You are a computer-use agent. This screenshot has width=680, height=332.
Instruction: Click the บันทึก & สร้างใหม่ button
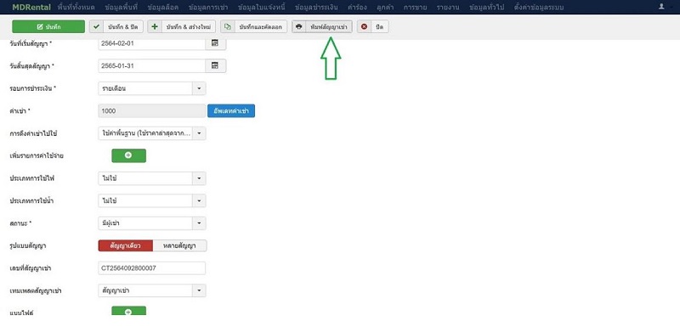pyautogui.click(x=182, y=27)
